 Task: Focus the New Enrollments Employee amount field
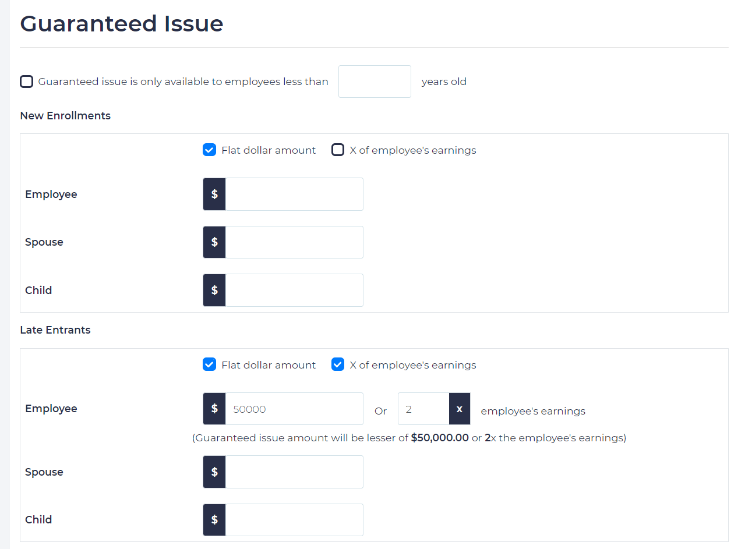(x=294, y=194)
